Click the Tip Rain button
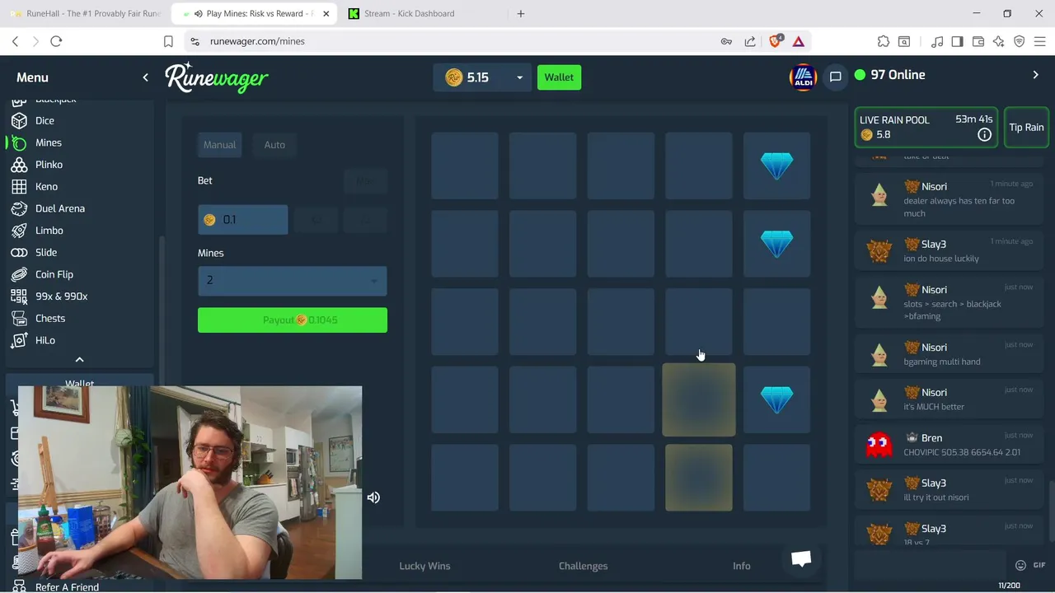This screenshot has height=593, width=1055. click(x=1026, y=128)
